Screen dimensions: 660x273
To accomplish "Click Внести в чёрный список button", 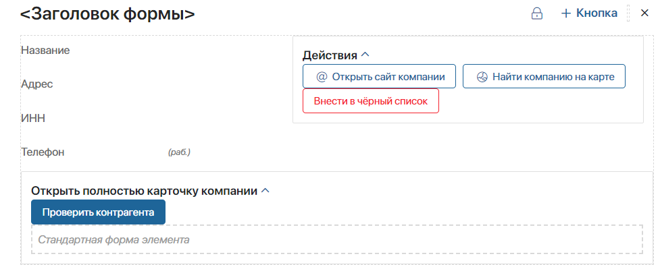I will pos(371,101).
